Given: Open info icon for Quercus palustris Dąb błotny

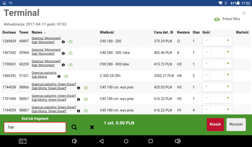Looking at the screenshot, I should pyautogui.click(x=59, y=77).
